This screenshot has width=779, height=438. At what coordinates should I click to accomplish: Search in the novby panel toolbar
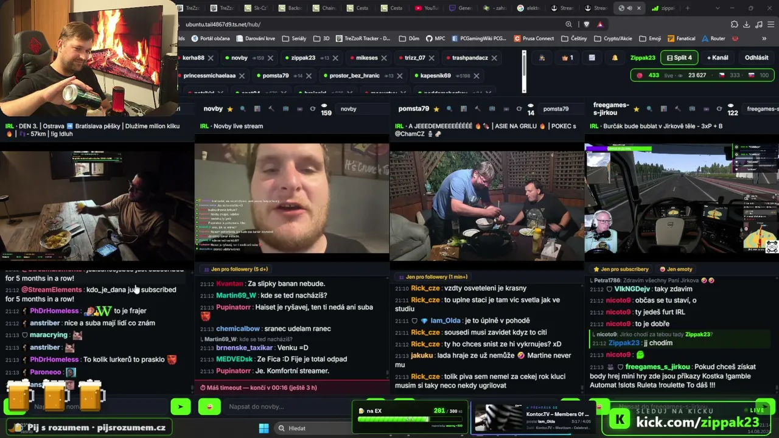243,109
